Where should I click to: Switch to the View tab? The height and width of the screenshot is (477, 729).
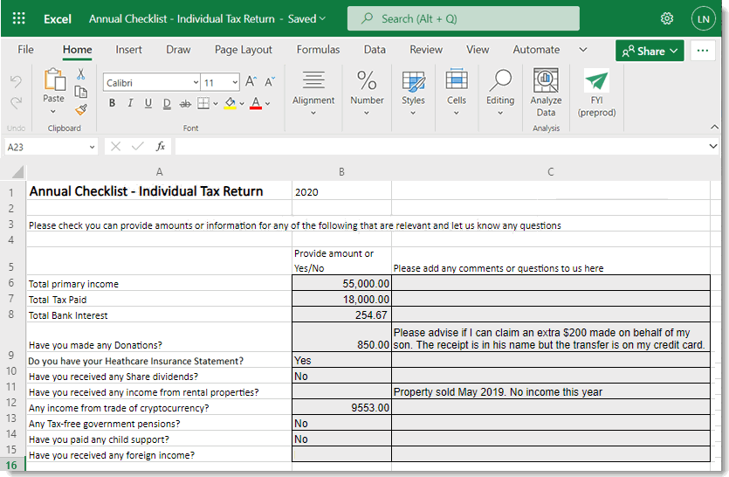[478, 49]
